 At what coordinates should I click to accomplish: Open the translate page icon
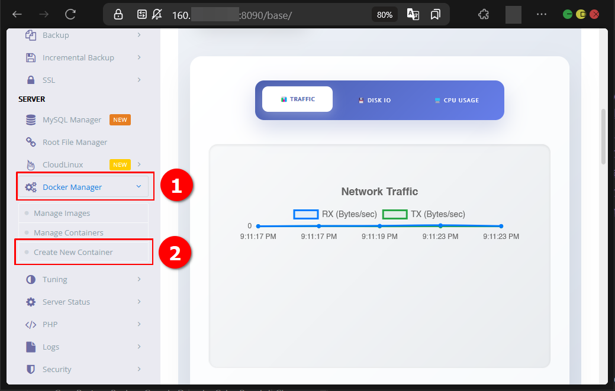coord(413,15)
